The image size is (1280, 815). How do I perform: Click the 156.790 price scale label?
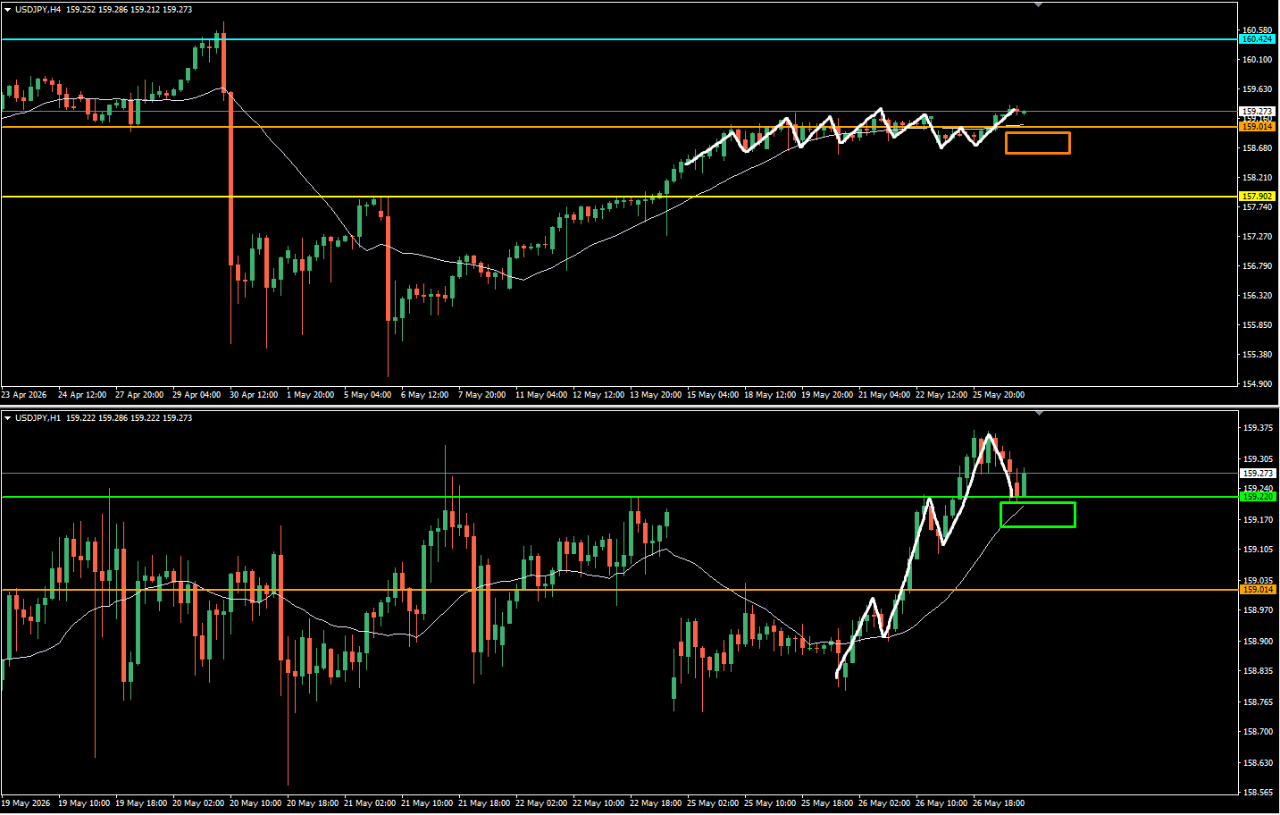click(1257, 266)
